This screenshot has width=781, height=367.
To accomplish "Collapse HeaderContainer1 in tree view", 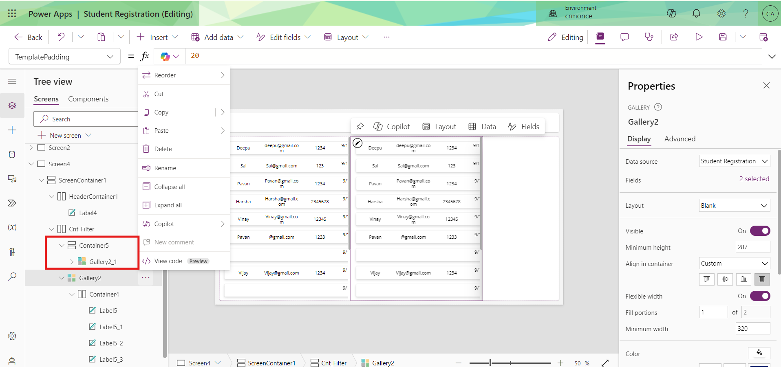I will [52, 196].
